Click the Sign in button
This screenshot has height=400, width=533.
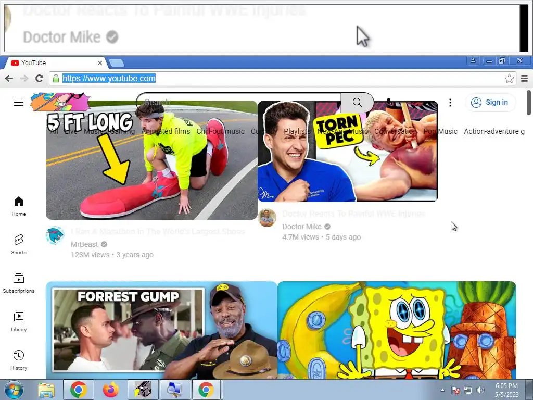490,103
